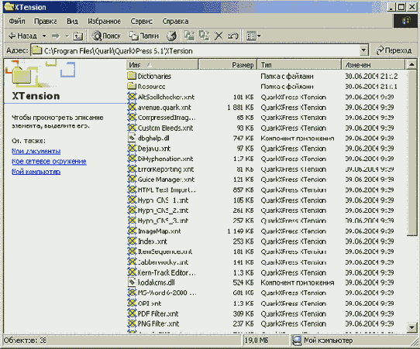Click the Hyph_CNS_3.xnt file name

click(163, 221)
